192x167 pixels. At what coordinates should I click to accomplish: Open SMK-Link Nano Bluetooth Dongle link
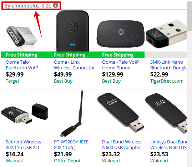[168, 65]
